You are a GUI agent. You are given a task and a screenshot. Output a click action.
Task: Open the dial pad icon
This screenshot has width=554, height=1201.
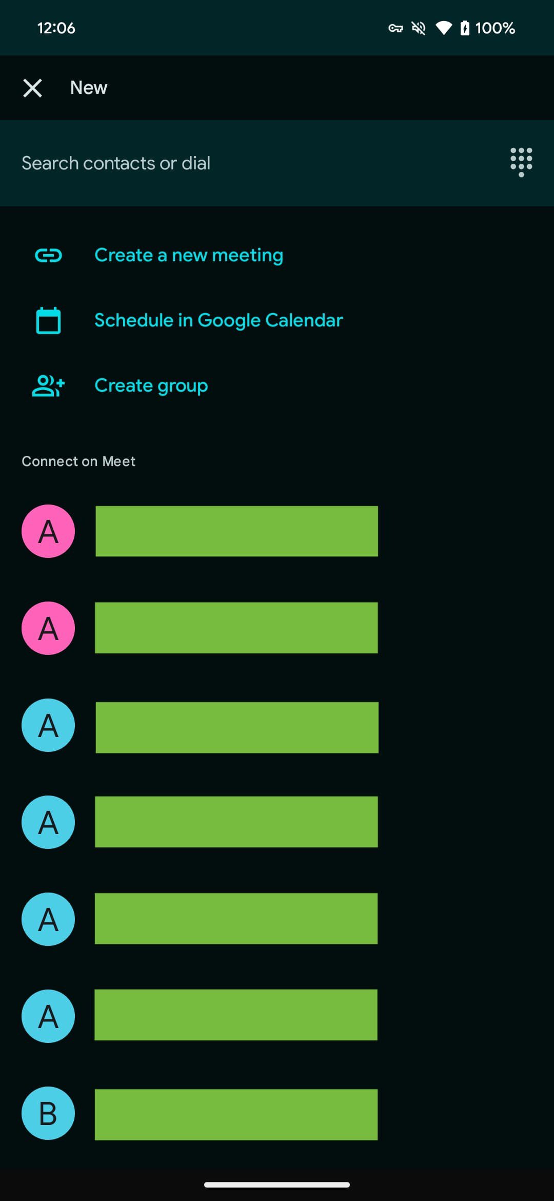click(521, 162)
